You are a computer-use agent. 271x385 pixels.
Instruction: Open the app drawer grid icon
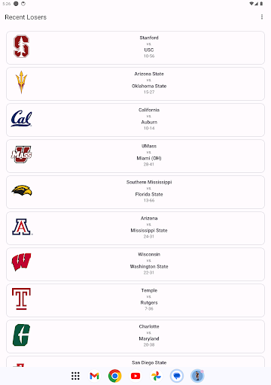click(75, 376)
